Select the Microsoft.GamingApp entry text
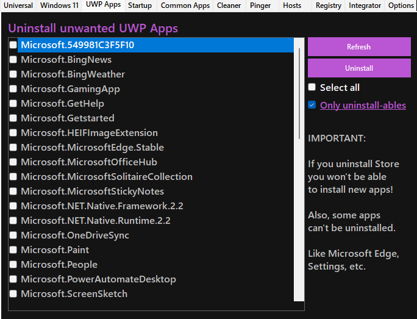The width and height of the screenshot is (417, 319). tap(71, 89)
